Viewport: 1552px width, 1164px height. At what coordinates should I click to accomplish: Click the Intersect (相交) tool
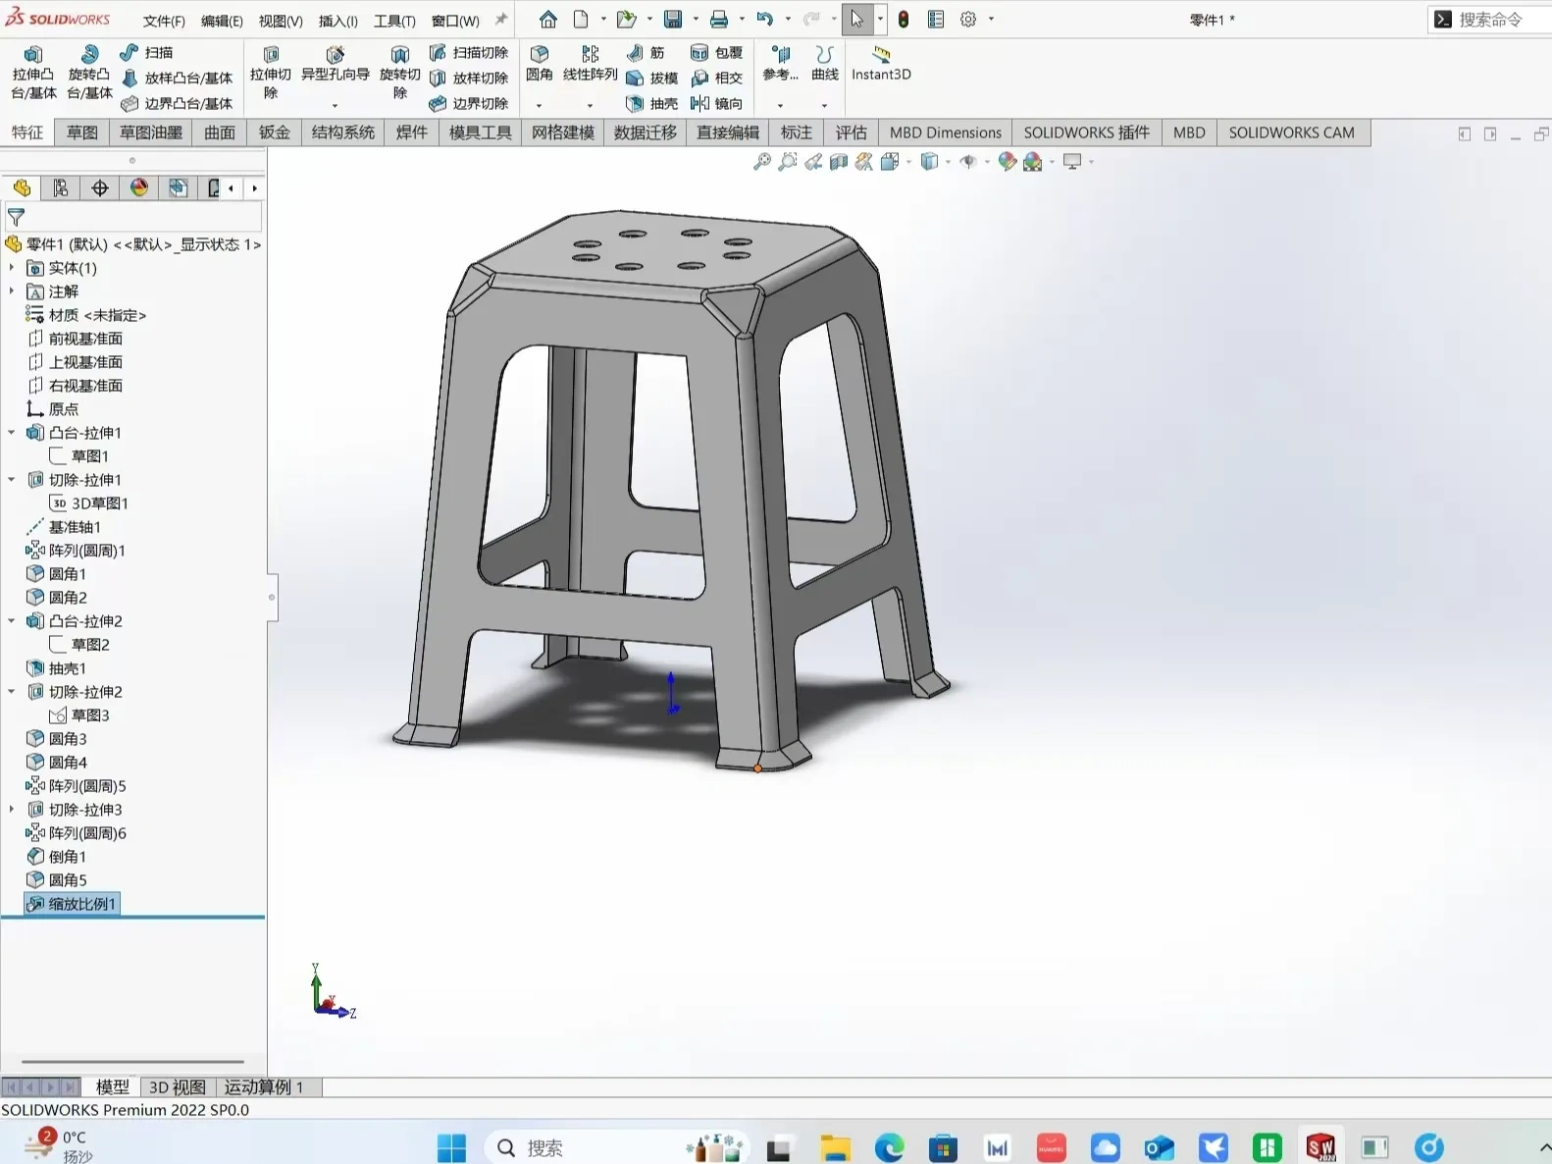click(x=716, y=78)
